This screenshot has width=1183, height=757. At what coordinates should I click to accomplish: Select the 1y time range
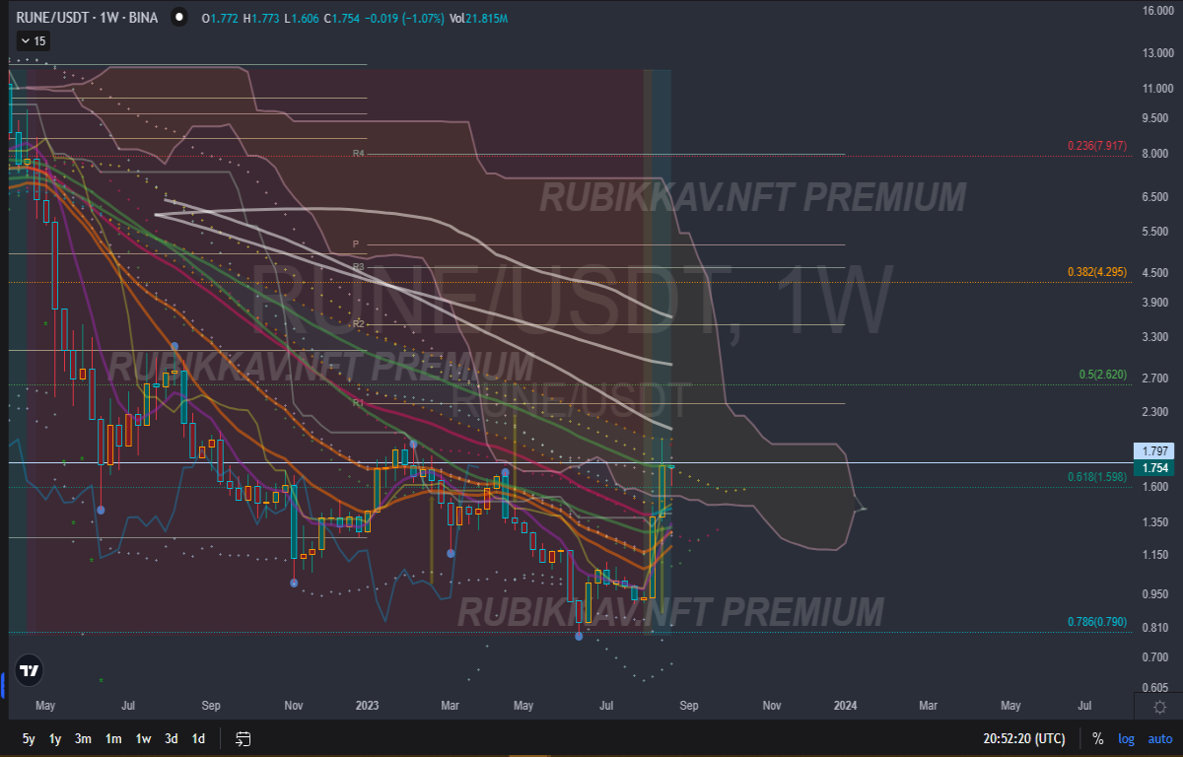point(56,738)
